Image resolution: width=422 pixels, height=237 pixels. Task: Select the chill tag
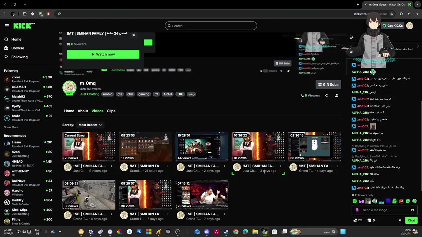tap(130, 94)
